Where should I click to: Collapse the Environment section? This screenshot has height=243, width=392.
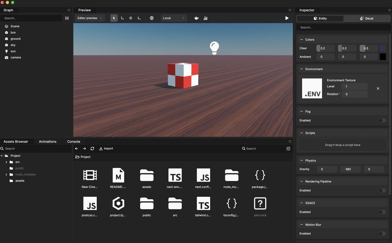point(302,69)
